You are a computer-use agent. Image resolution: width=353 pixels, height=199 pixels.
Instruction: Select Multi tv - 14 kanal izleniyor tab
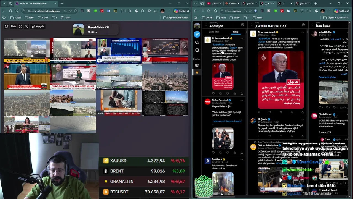[36, 4]
